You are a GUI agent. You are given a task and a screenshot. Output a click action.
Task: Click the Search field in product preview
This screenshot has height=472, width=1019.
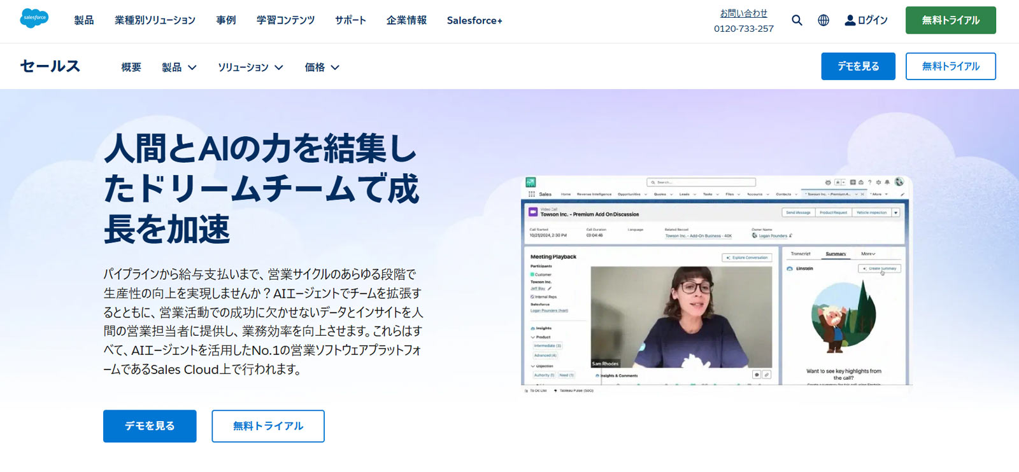tap(701, 182)
